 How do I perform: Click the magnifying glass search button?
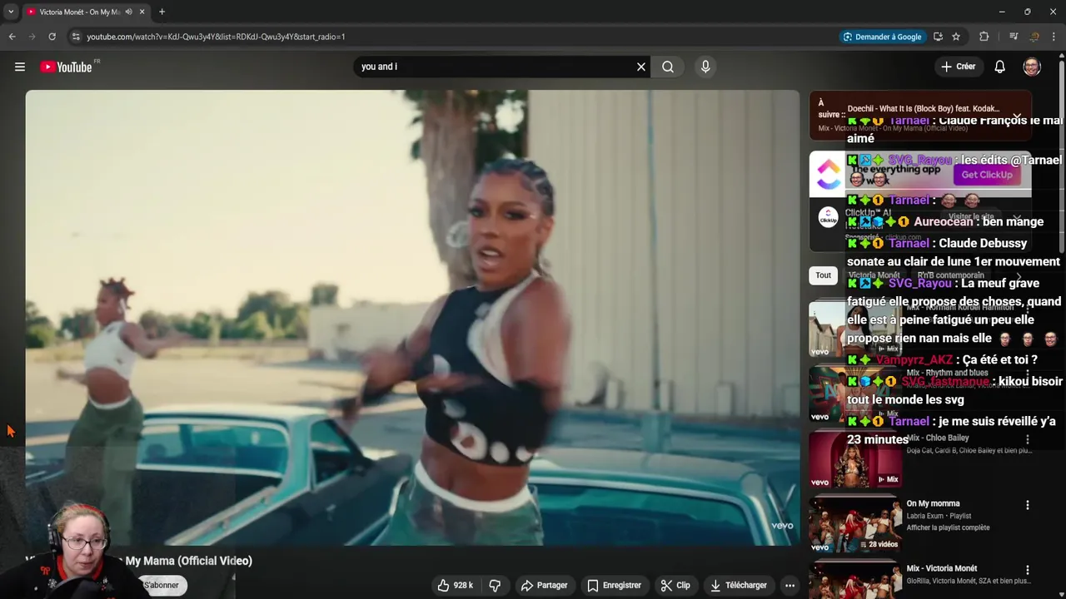(x=668, y=67)
